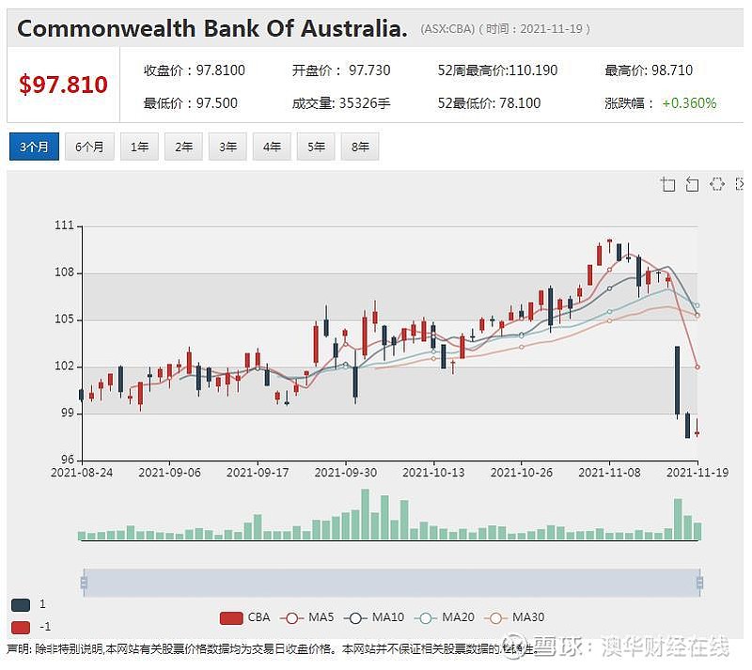Click the blue date range slider bar
Viewport: 752px width, 670px height.
392,583
